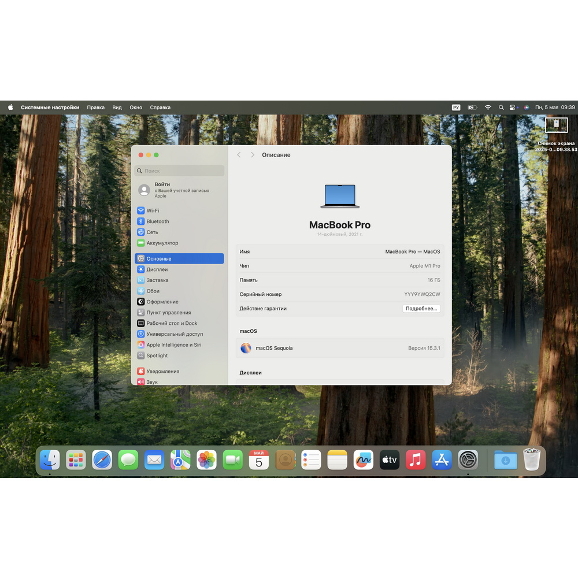The height and width of the screenshot is (578, 578).
Task: Open Maps app in the Dock
Action: 180,460
